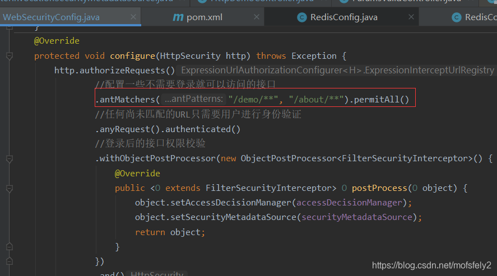Click the "/about/**" string literal
The height and width of the screenshot is (276, 497).
point(317,100)
